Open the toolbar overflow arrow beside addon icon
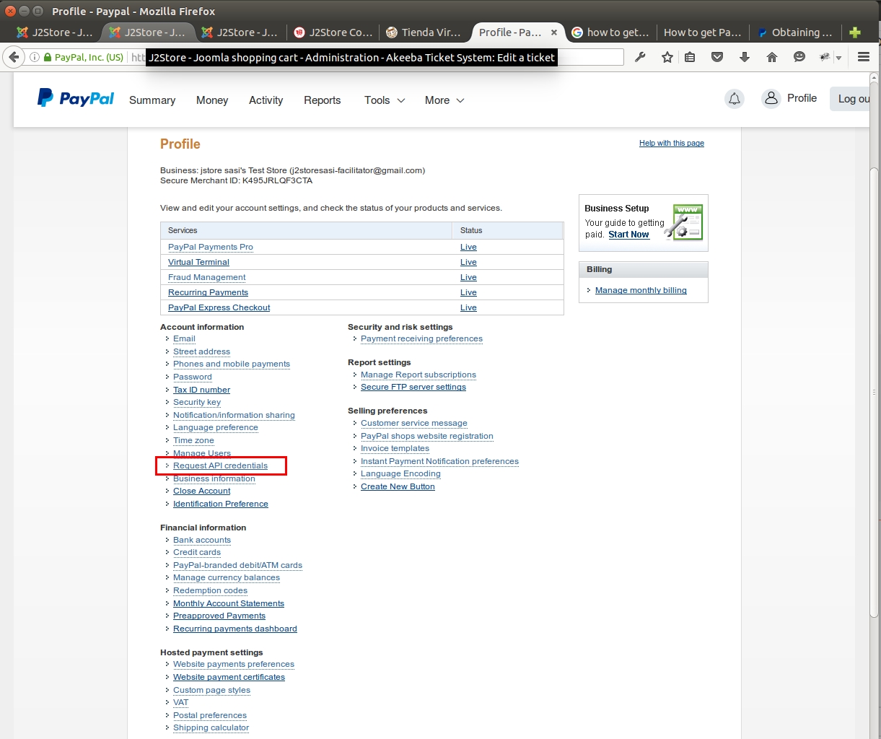 838,58
